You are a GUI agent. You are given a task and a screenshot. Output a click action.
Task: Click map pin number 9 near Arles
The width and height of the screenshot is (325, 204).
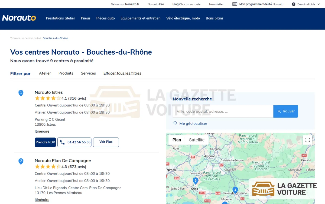[195, 181]
